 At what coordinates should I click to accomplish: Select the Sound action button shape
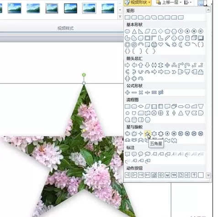[187, 175]
